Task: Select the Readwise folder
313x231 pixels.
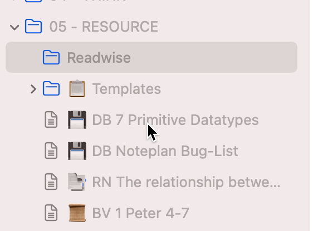Action: [151, 57]
